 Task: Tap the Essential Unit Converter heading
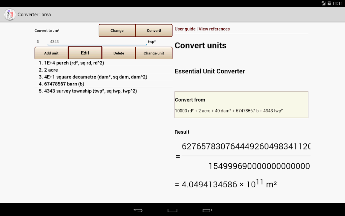[210, 71]
